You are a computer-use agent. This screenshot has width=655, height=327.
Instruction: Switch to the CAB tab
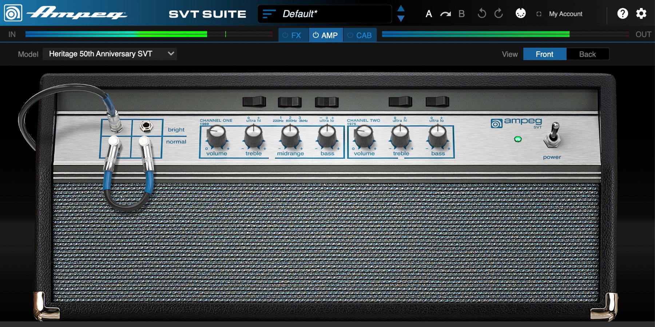360,35
